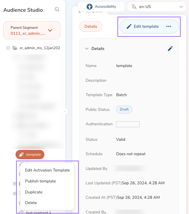Choose Edit Activation Template from context menu

coord(47,170)
